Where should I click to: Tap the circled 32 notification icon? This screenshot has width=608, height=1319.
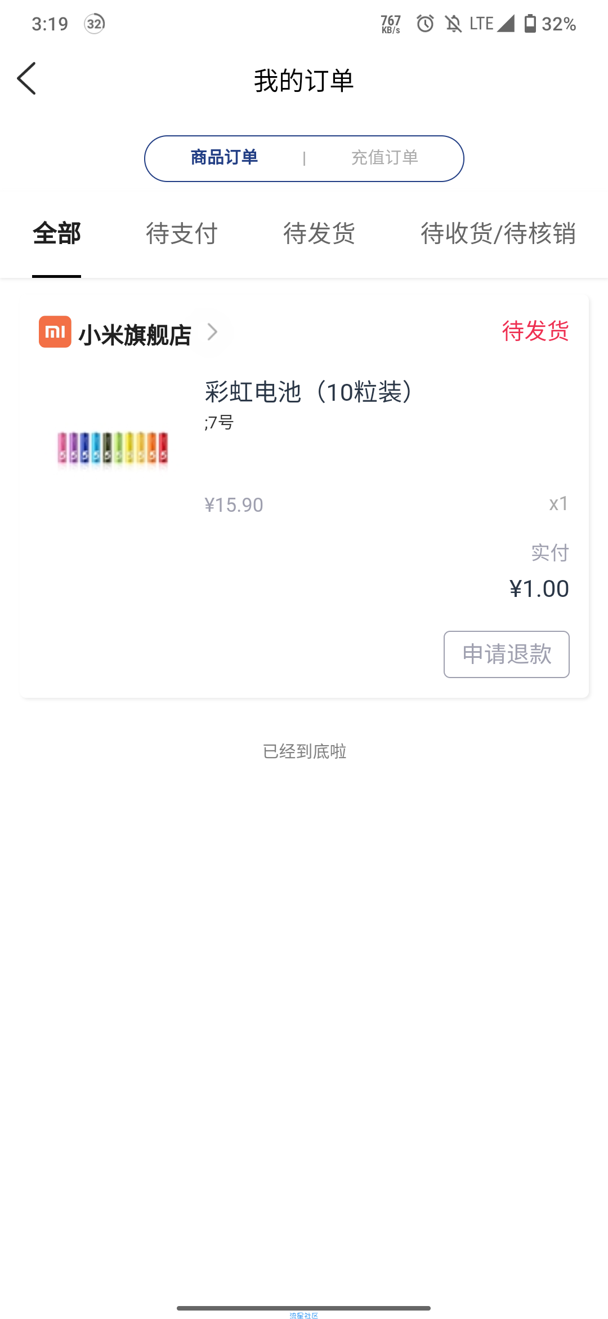point(95,24)
